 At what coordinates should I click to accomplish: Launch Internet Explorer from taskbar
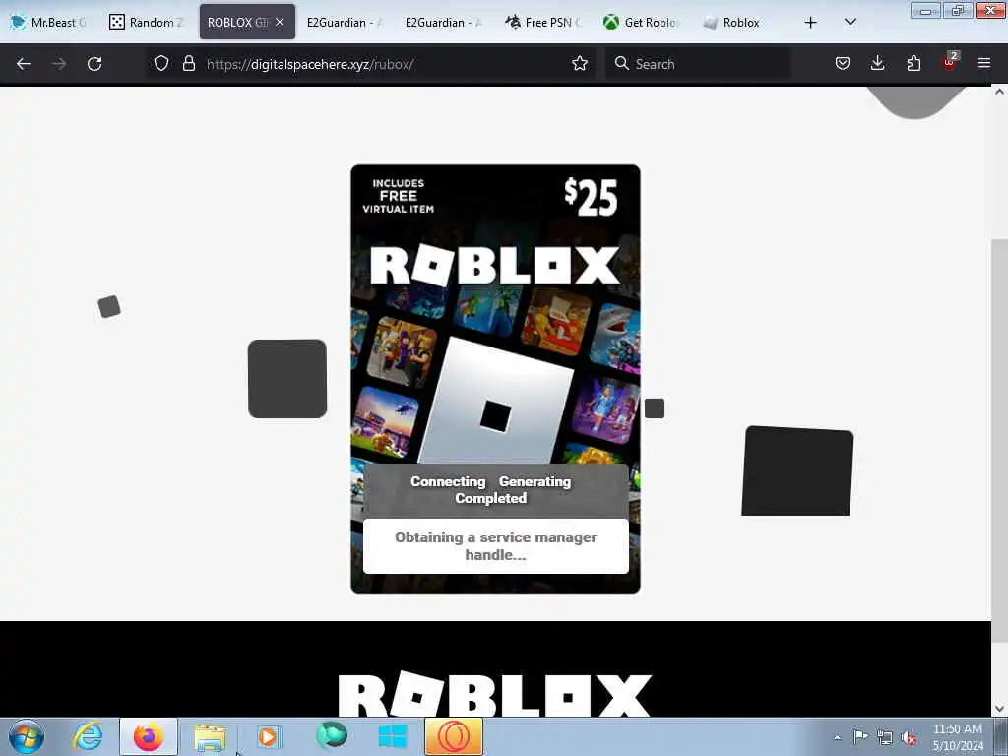point(88,736)
